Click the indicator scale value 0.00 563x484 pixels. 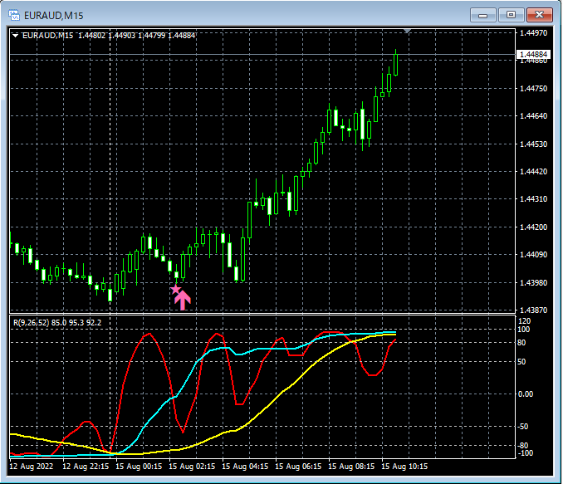pos(526,394)
